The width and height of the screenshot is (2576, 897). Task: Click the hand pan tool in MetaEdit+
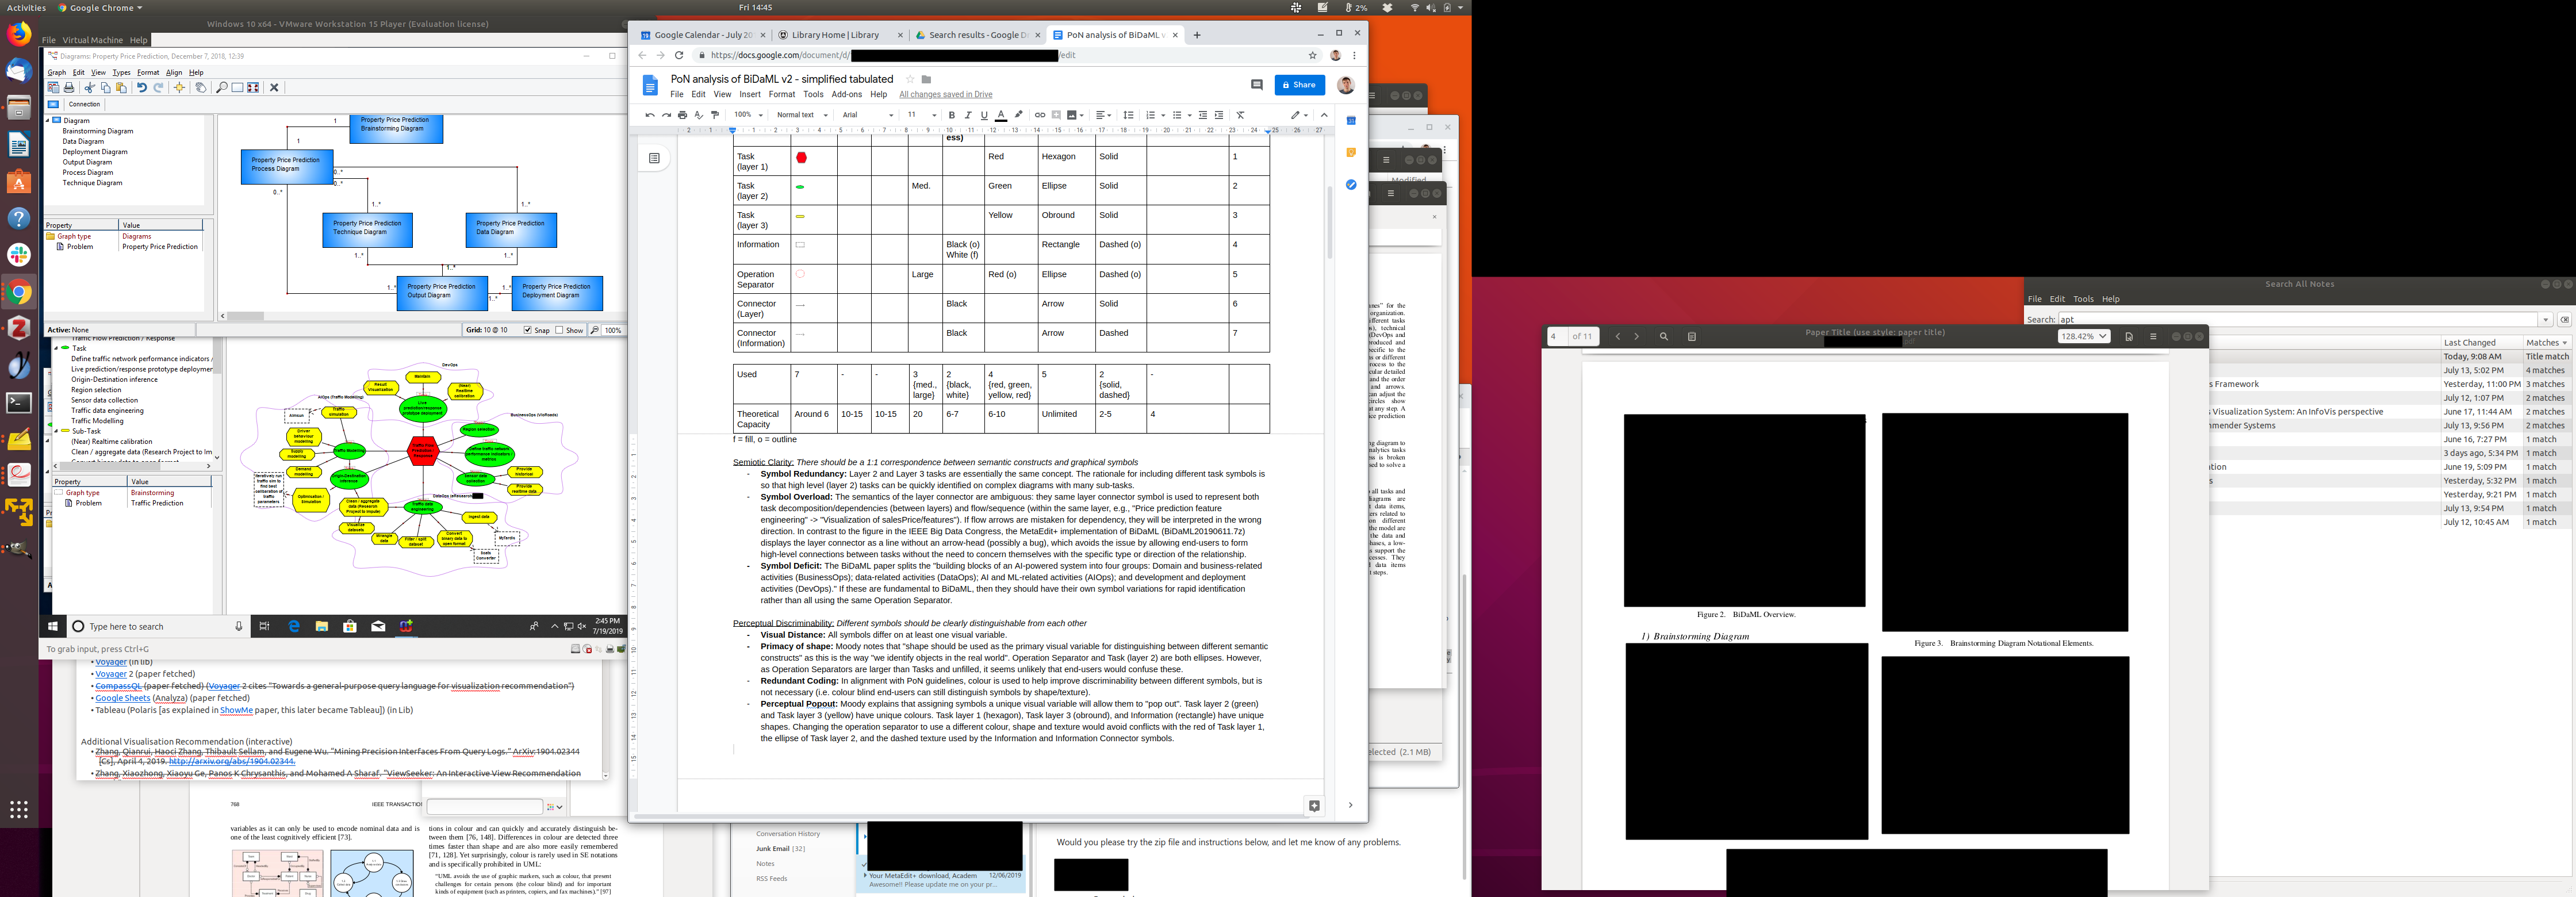pos(201,87)
